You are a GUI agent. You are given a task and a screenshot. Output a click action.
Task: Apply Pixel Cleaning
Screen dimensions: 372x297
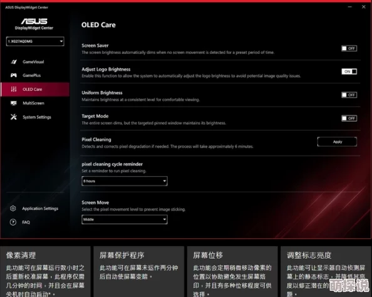click(x=337, y=142)
